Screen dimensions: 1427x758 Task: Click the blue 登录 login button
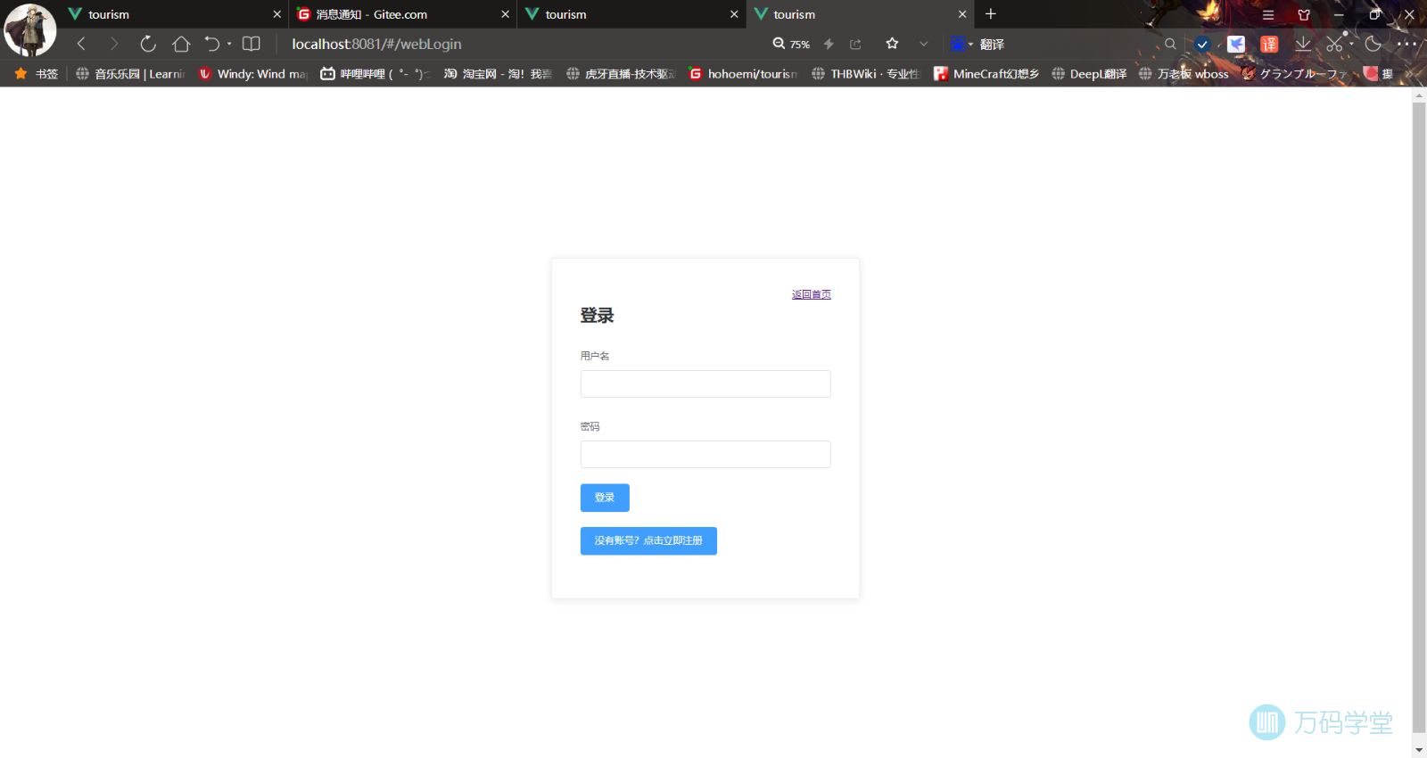pyautogui.click(x=605, y=498)
